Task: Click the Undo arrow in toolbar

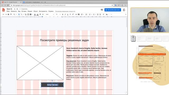Action: [x=3, y=15]
